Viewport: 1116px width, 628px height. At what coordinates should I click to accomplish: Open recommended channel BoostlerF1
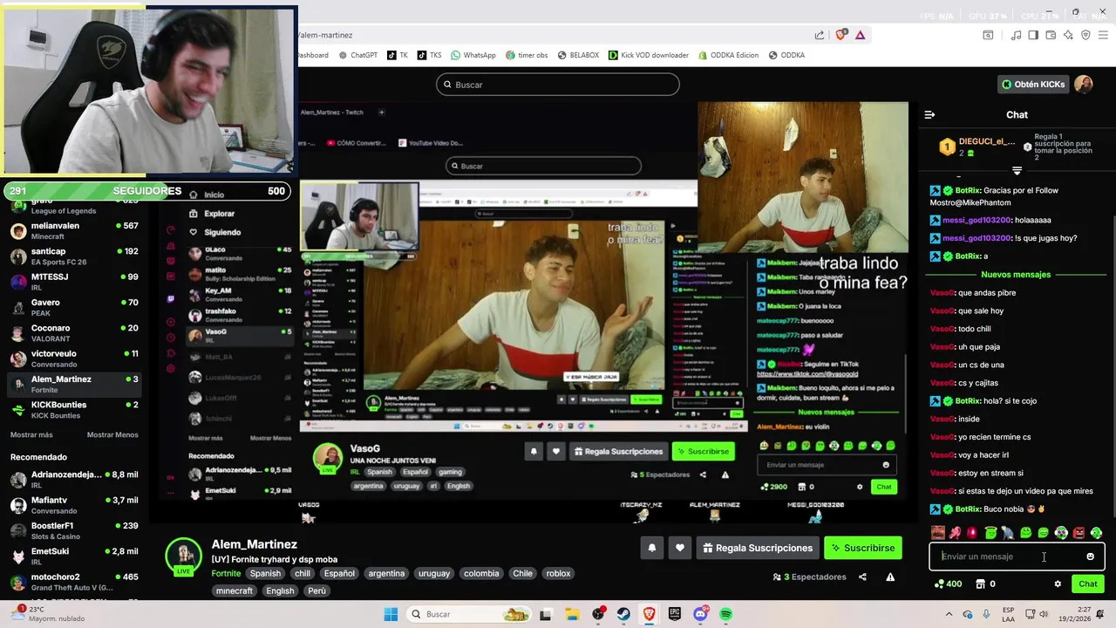tap(74, 530)
